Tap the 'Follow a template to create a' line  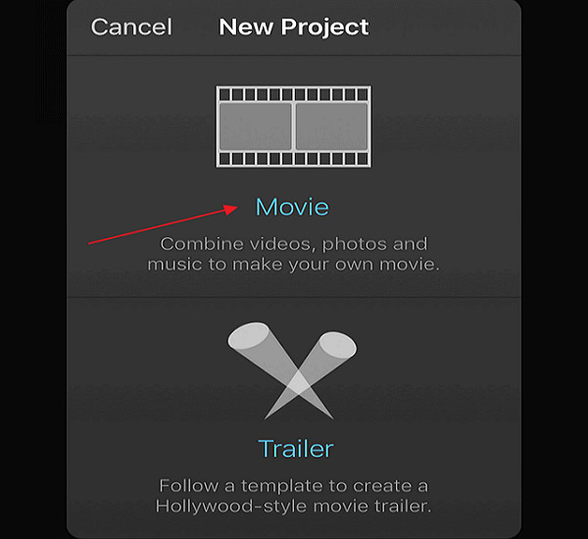pos(294,486)
